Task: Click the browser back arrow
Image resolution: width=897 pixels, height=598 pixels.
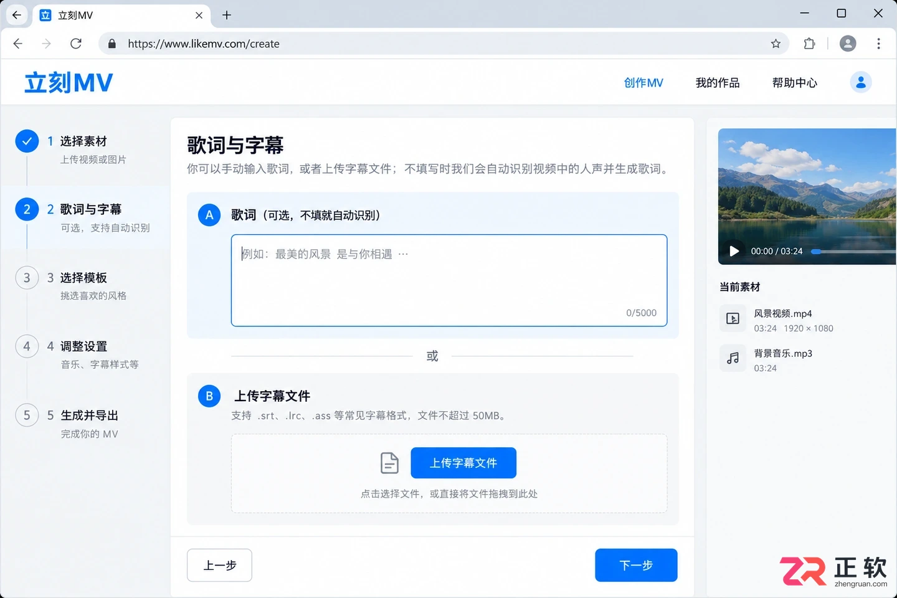Action: (x=18, y=44)
